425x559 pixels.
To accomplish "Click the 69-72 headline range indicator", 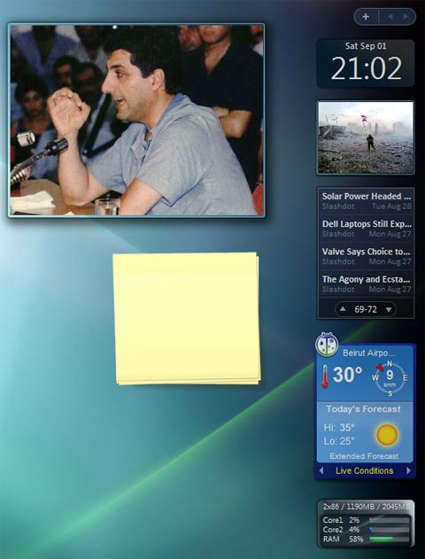I will click(x=366, y=309).
